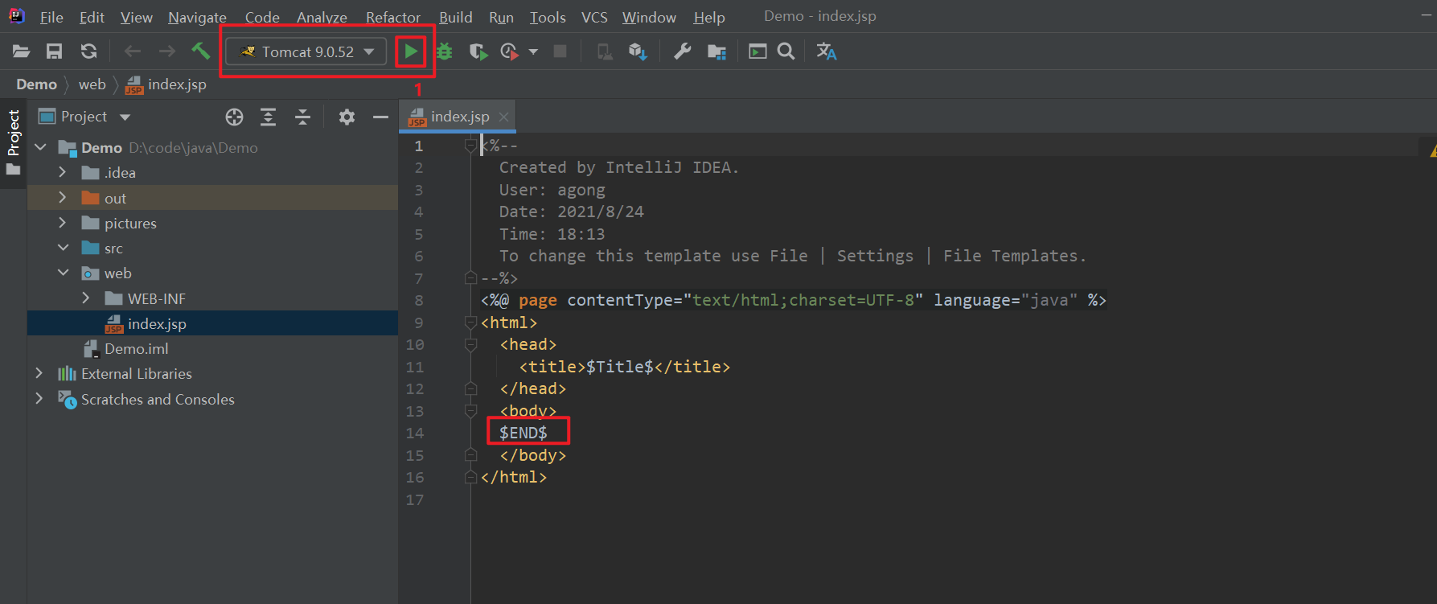1437x604 pixels.
Task: Click $END$ text on line 14
Action: pos(523,433)
